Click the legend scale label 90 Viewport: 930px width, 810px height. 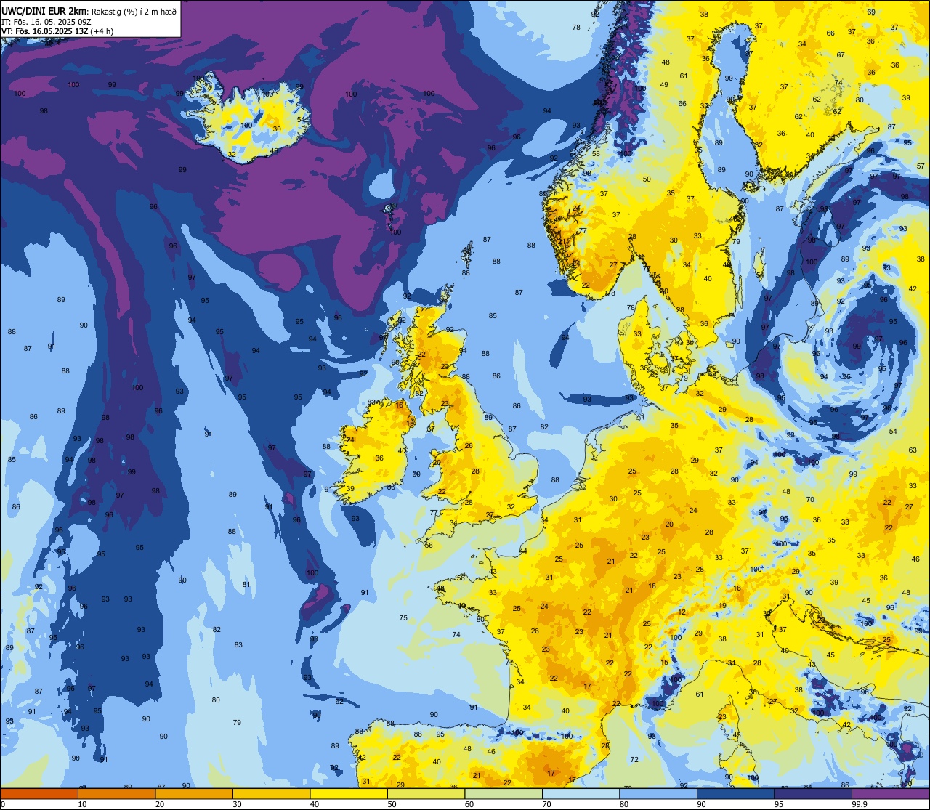701,804
